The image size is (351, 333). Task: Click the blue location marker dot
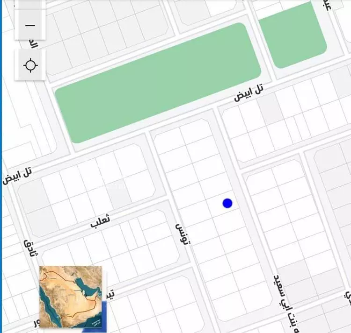(227, 203)
